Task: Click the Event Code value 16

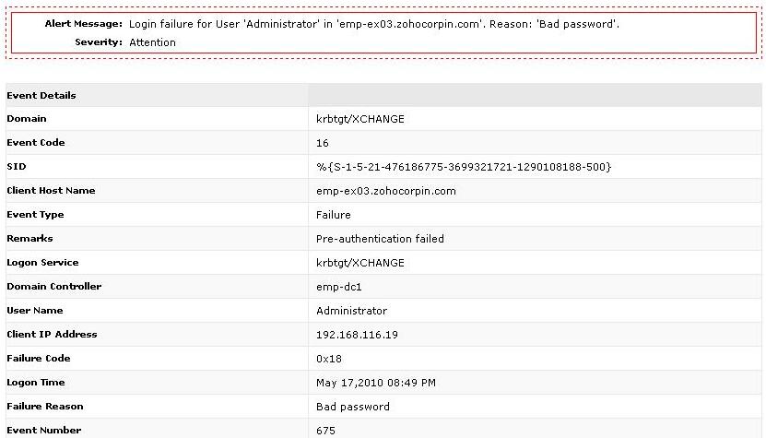Action: (x=323, y=143)
